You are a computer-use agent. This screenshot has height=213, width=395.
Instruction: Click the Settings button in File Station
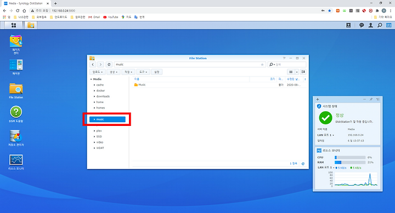[x=157, y=72]
